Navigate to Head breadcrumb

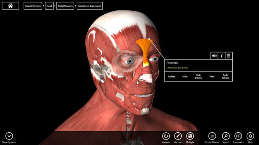click(x=49, y=6)
